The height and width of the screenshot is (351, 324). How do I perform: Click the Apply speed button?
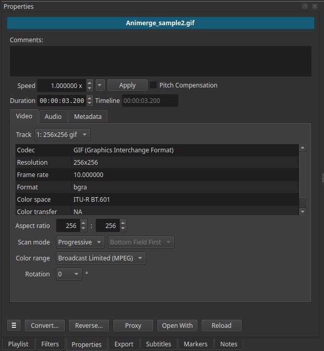point(127,85)
